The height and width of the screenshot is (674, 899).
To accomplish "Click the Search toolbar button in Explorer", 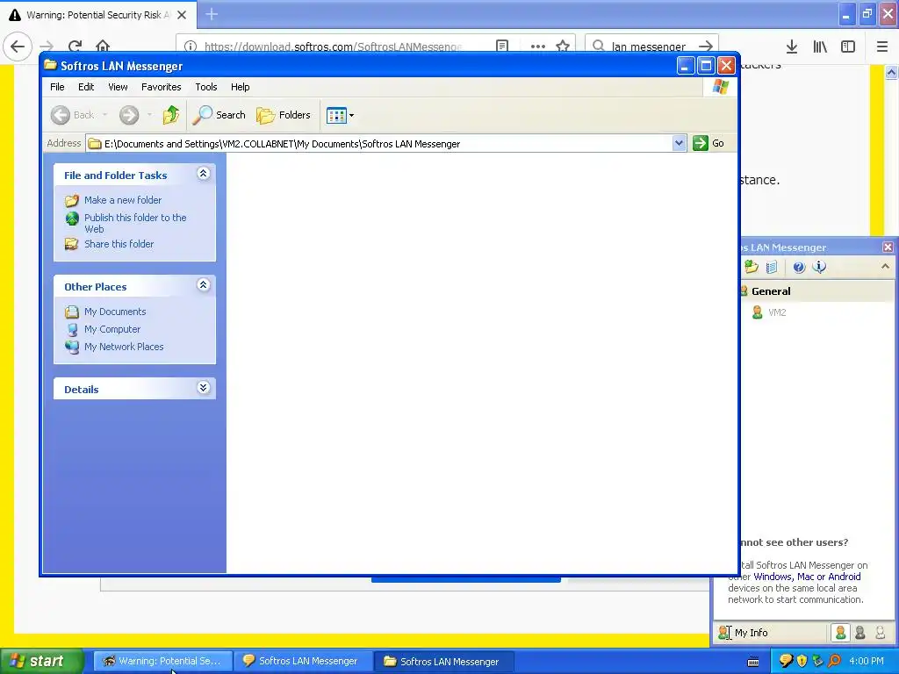I will click(219, 115).
